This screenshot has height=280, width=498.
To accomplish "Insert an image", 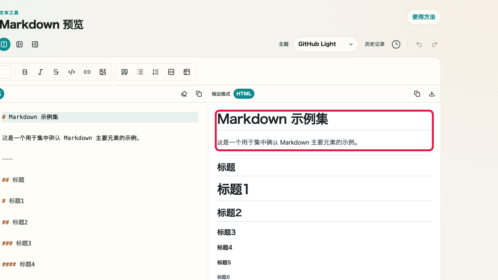I will pyautogui.click(x=103, y=72).
